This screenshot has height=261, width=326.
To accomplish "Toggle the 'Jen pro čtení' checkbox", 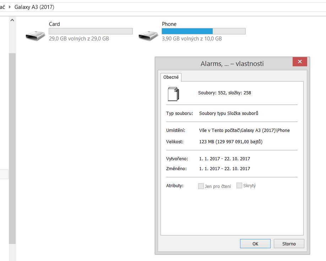I will pos(201,186).
